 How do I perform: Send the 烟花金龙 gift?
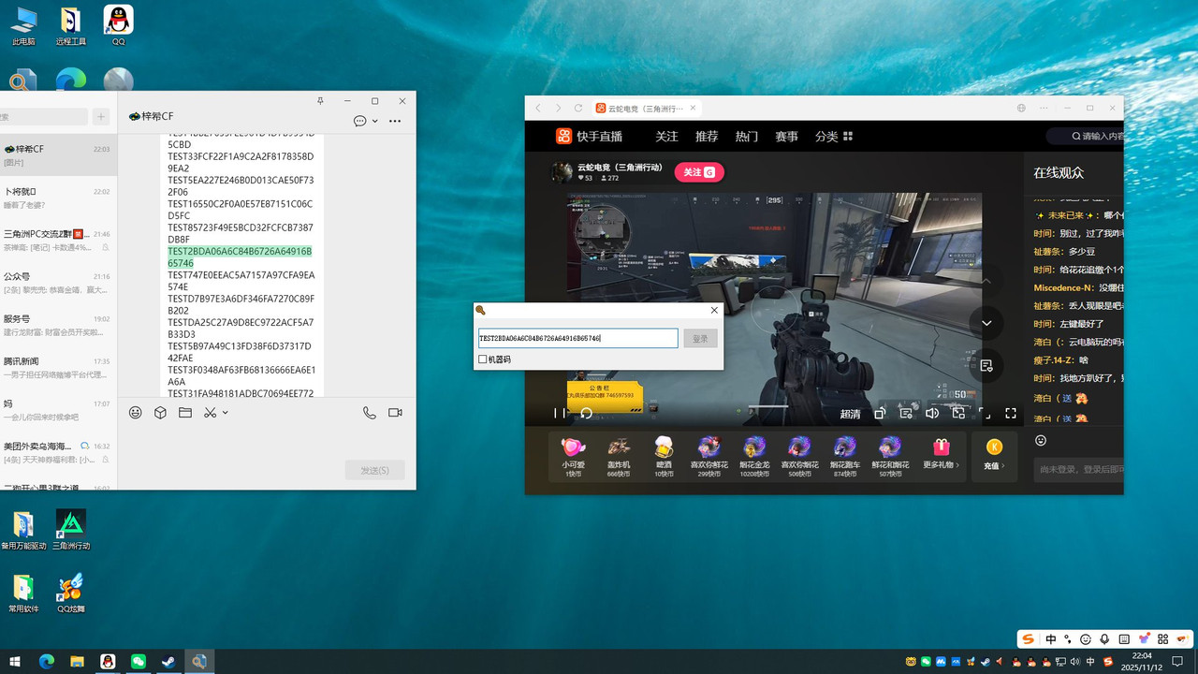click(754, 457)
